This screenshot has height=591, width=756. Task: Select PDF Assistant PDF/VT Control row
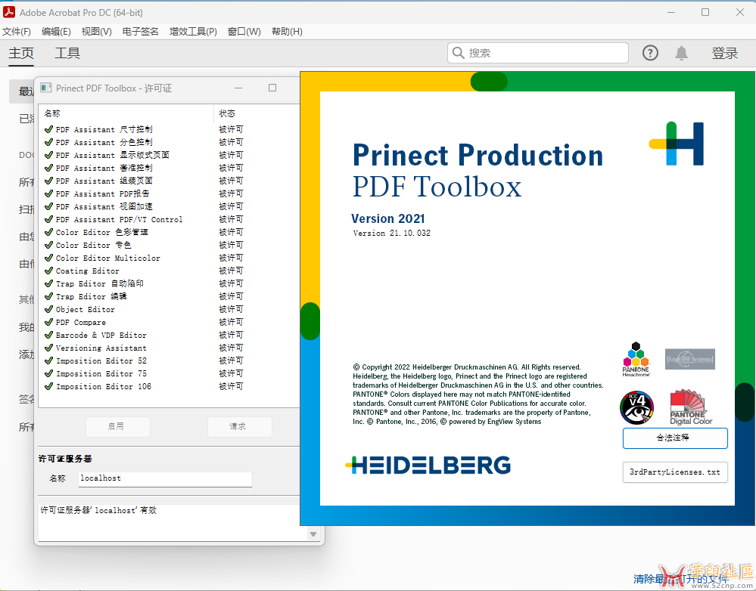[x=170, y=219]
